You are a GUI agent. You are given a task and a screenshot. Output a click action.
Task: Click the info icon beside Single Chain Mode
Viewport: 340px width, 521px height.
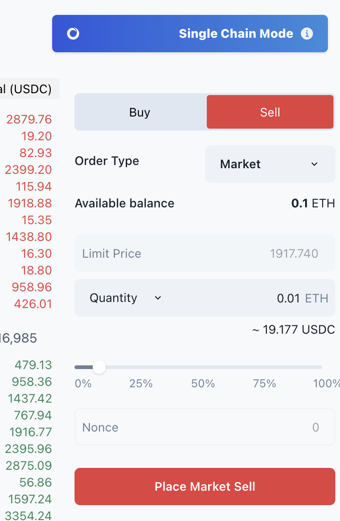pos(306,34)
